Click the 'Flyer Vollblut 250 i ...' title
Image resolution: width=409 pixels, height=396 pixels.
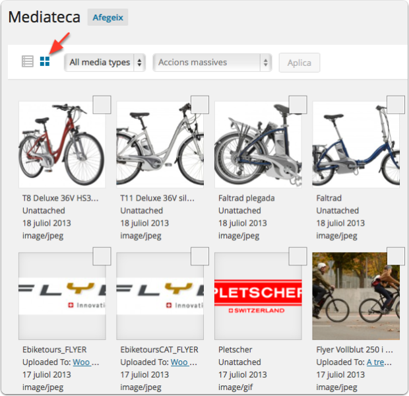[x=354, y=350]
